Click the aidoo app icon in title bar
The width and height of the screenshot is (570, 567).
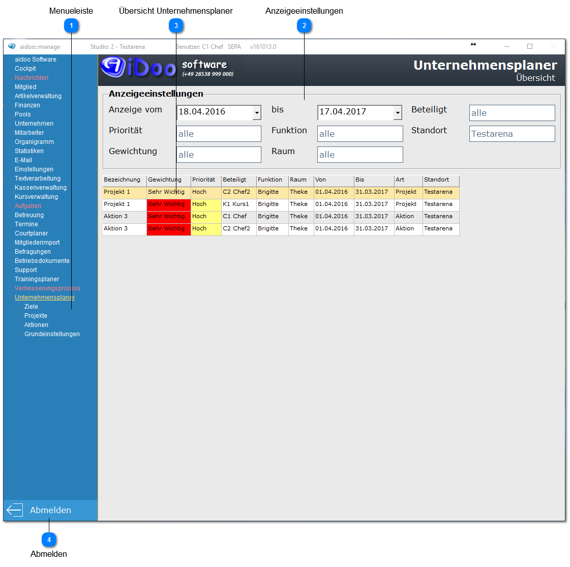[12, 46]
